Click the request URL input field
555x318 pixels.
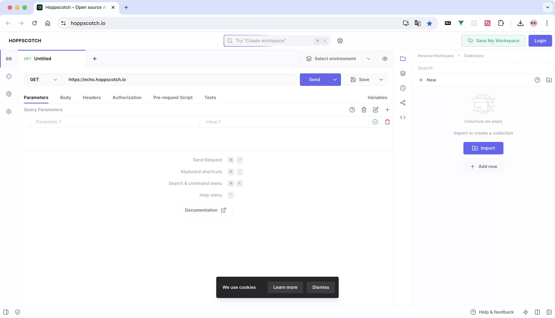click(x=180, y=80)
